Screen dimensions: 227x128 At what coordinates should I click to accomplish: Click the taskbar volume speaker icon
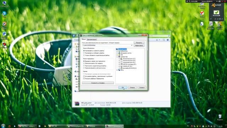point(211,126)
